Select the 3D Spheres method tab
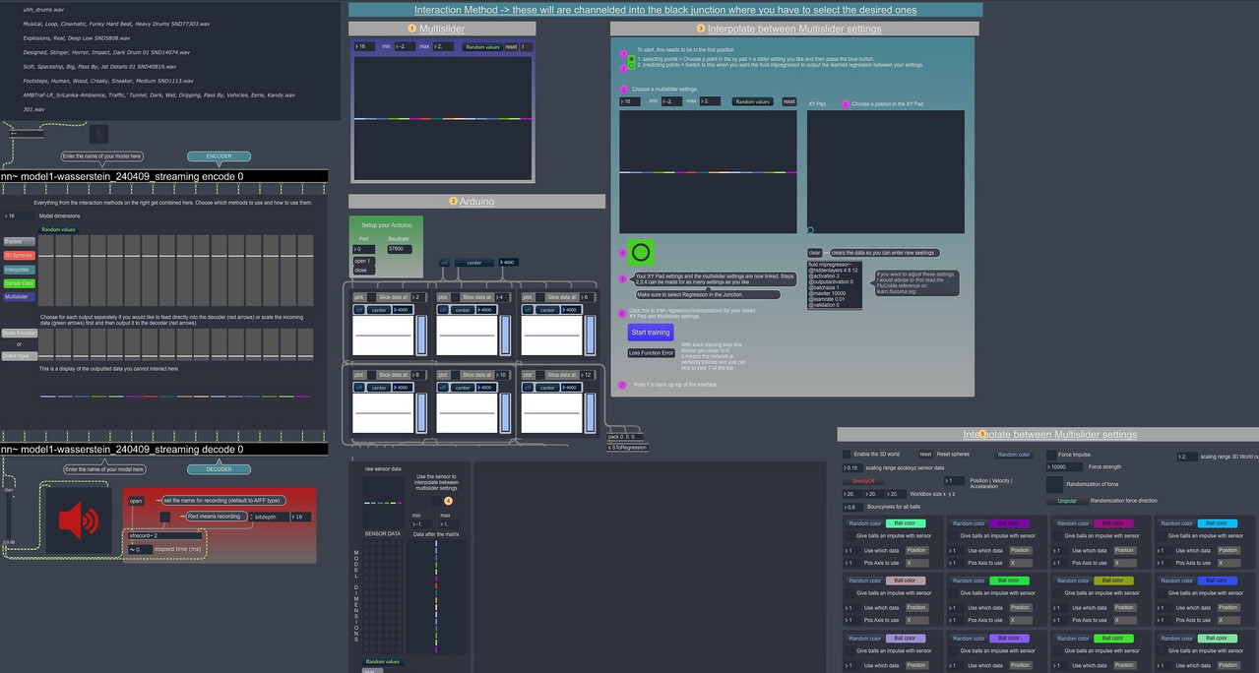 [x=18, y=255]
